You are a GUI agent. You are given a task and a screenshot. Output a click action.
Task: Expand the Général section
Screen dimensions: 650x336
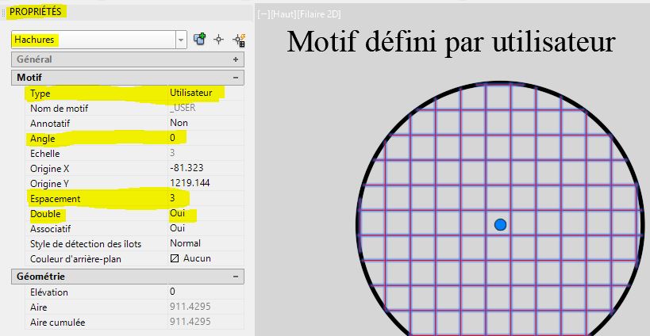236,59
